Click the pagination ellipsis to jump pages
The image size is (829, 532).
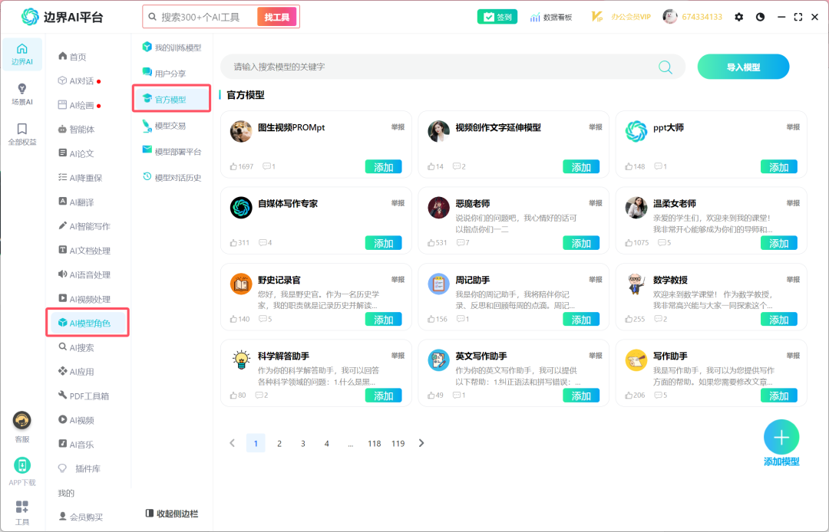(351, 443)
